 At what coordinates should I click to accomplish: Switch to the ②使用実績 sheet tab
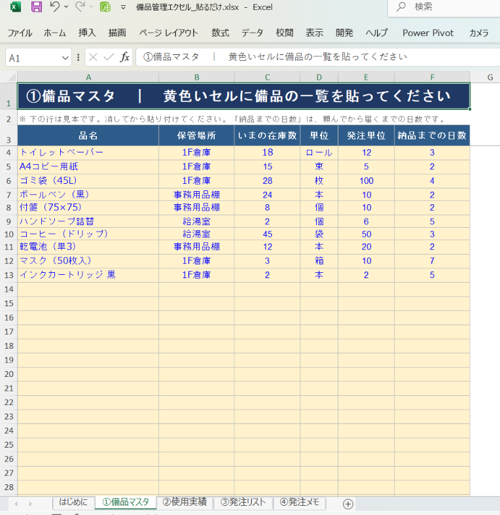coord(185,502)
